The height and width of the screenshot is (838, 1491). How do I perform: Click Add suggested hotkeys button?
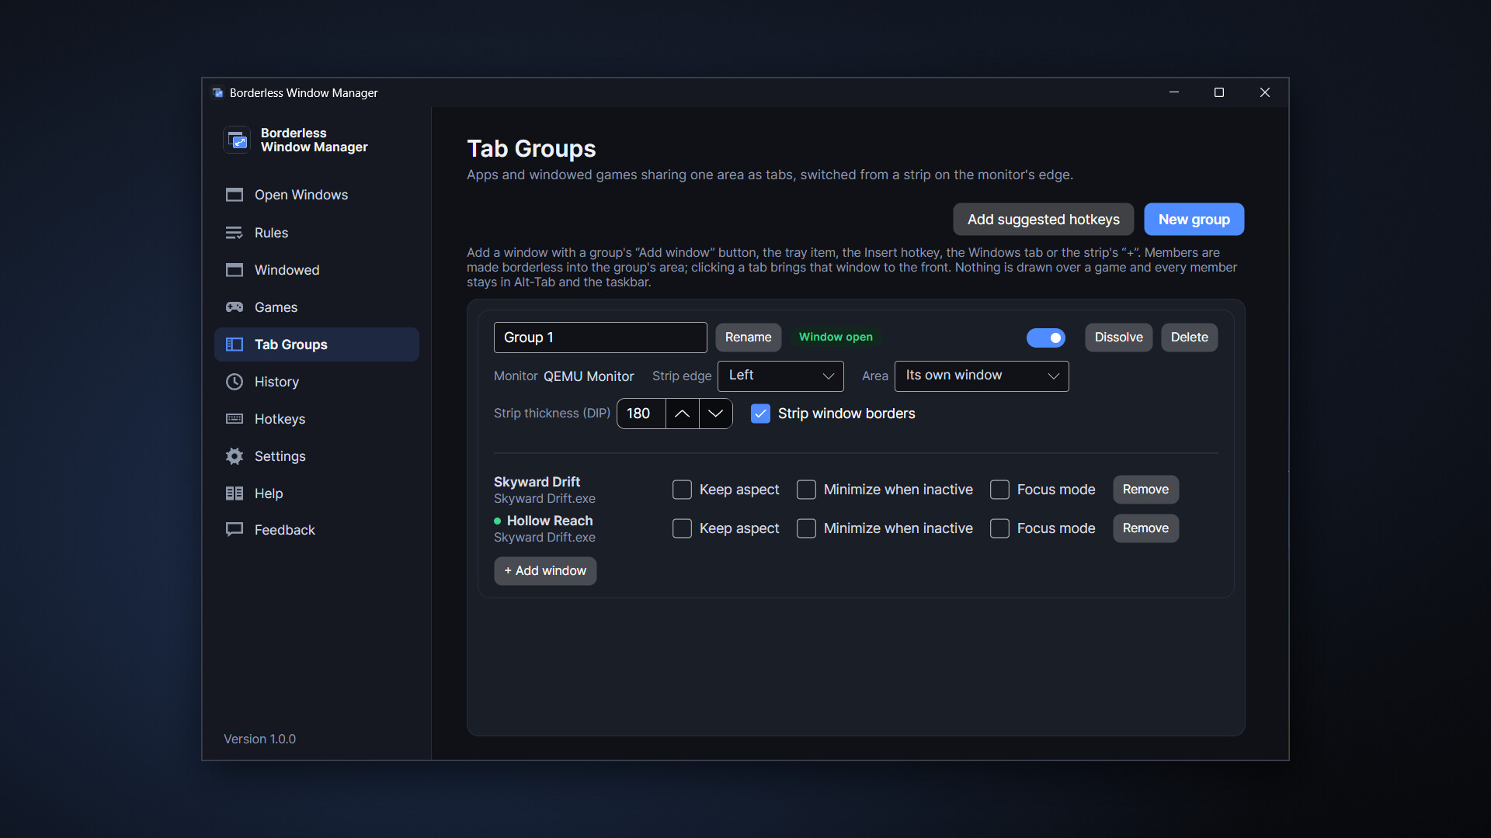(1043, 220)
